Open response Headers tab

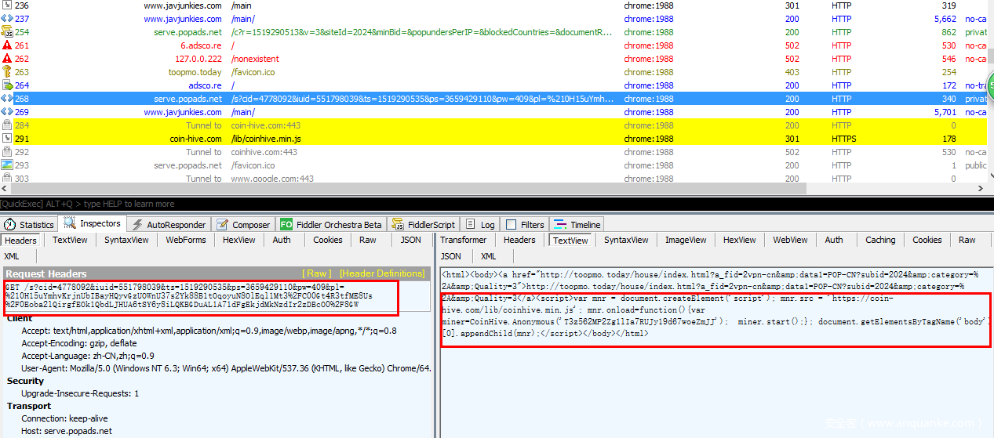click(519, 240)
